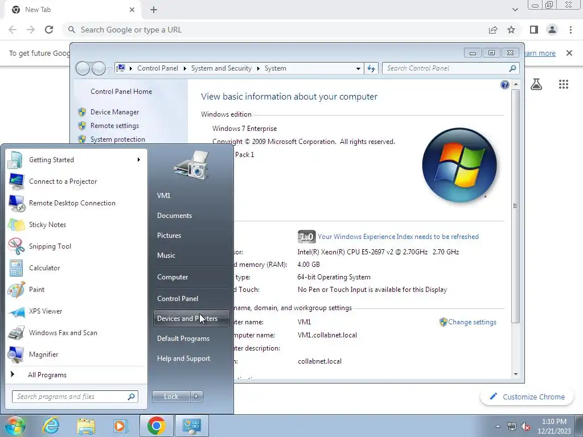Screen dimensions: 583x437
Task: Open VM1 user folder in Start menu
Action: click(x=191, y=196)
